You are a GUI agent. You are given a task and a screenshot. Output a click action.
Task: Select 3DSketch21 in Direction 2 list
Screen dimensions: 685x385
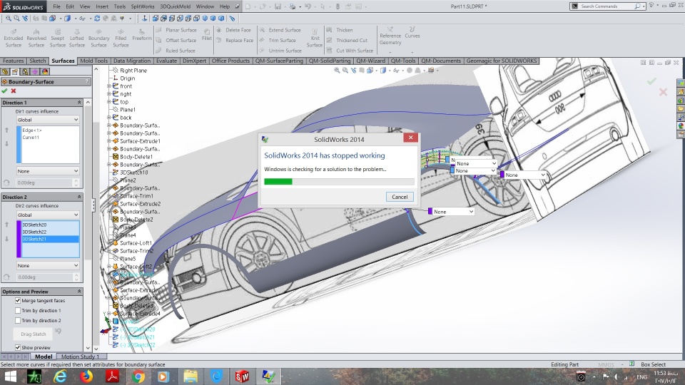(x=50, y=239)
